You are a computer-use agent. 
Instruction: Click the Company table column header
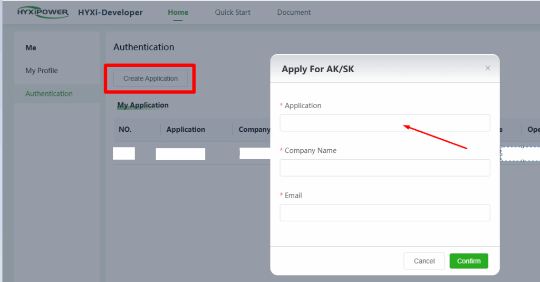point(254,129)
